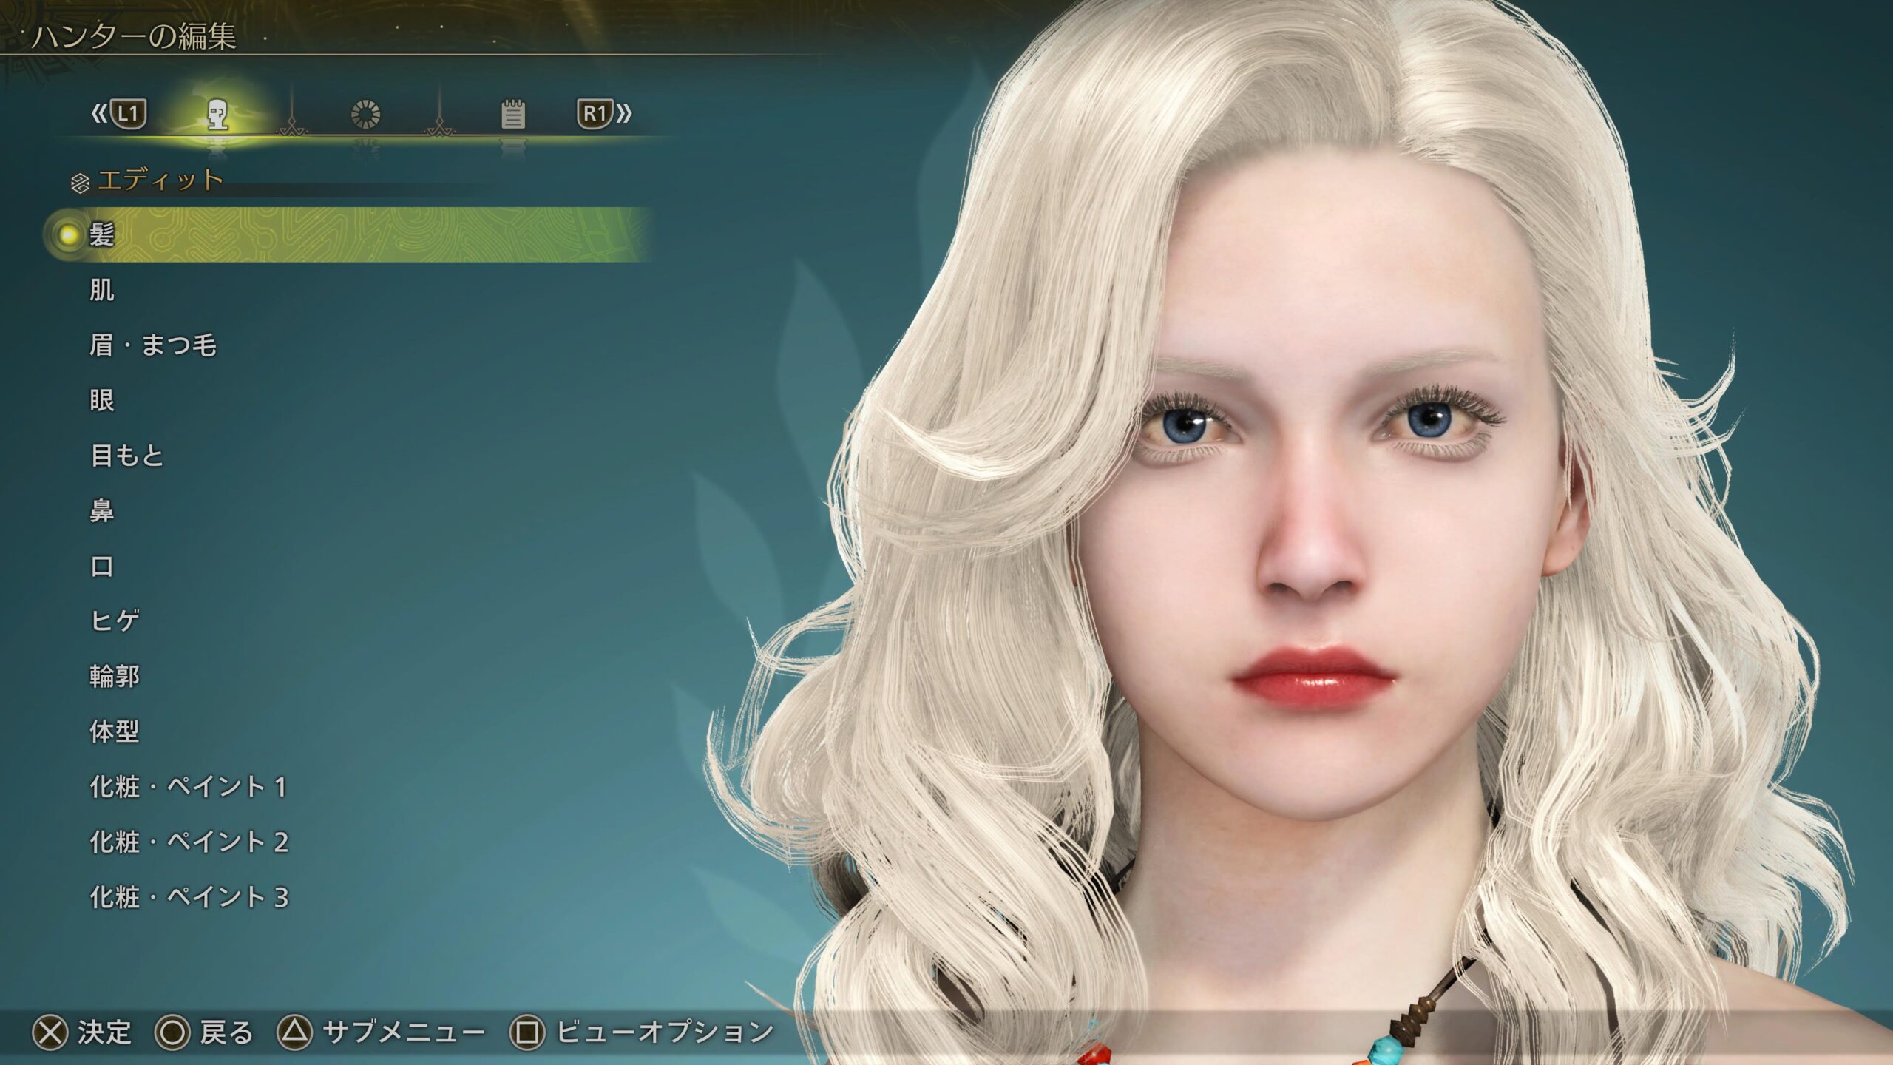Viewport: 1893px width, 1065px height.
Task: Open the 肌 skin settings
Action: pos(102,290)
